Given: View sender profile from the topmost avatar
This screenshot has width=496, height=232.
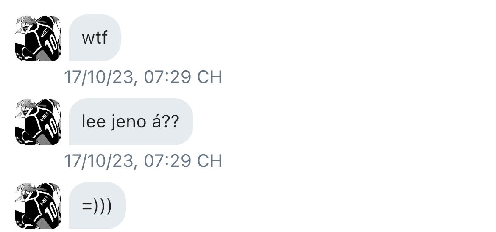Looking at the screenshot, I should 38,39.
